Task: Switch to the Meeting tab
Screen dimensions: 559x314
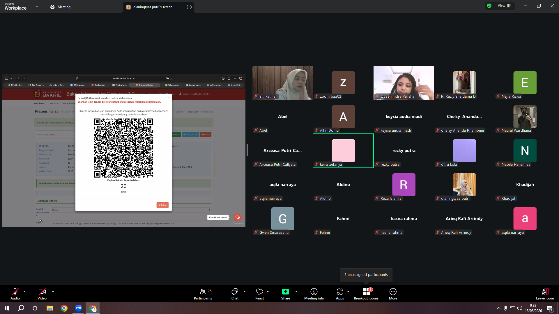Action: point(60,7)
